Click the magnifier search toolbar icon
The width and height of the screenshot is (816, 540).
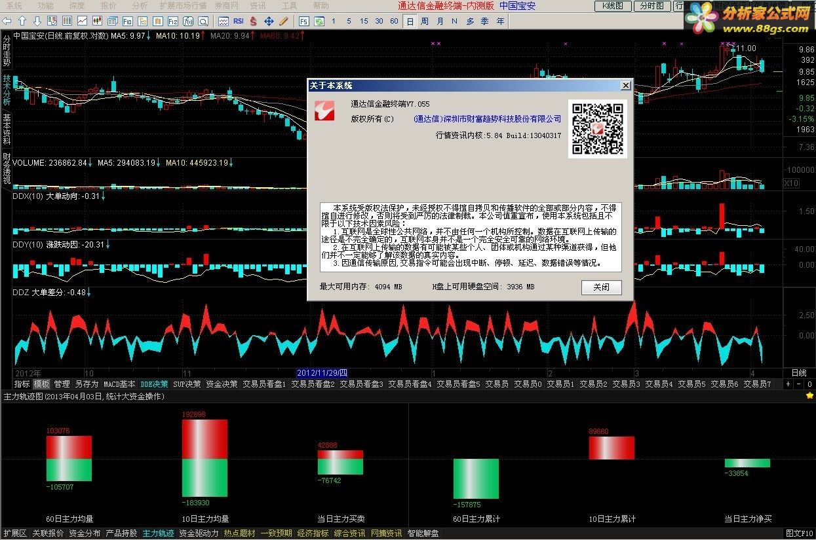(204, 21)
